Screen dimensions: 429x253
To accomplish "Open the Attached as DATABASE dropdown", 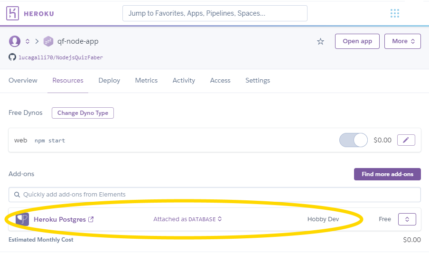I will 187,219.
